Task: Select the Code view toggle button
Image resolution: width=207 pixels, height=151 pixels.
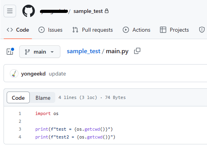Action: point(18,97)
